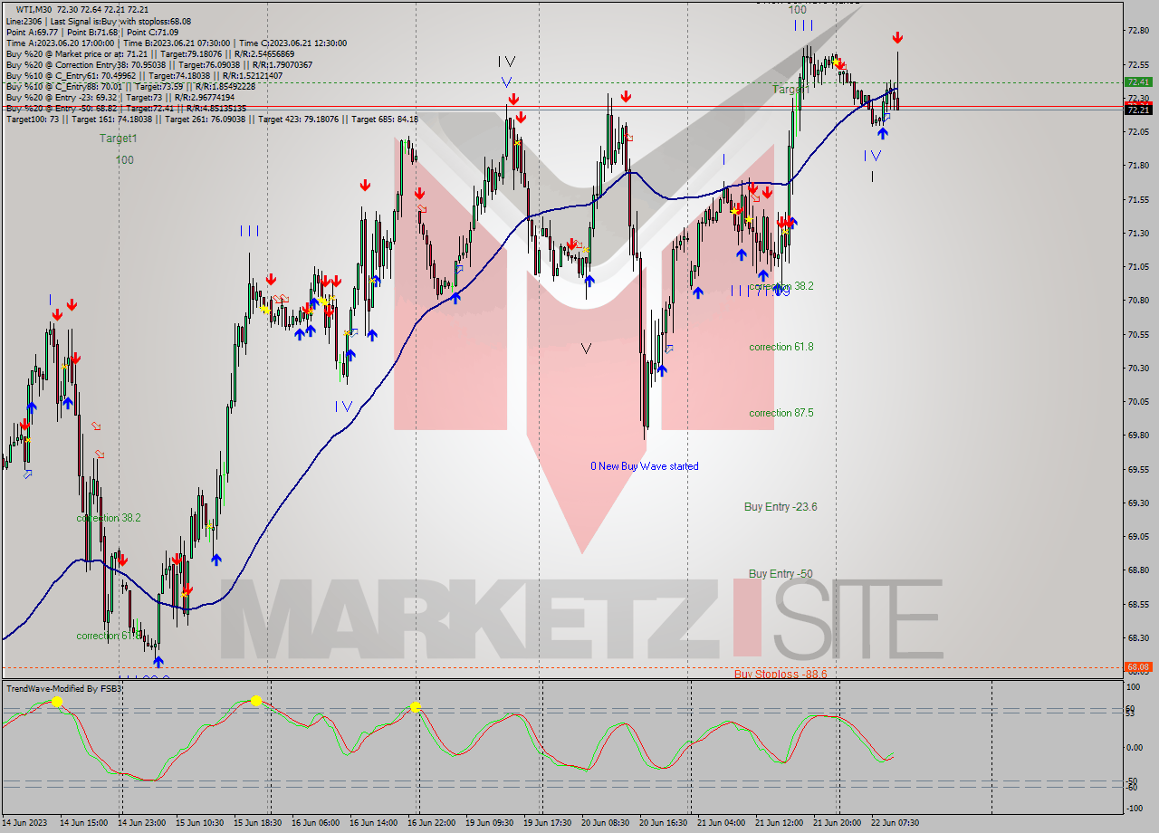Click the 'Buy Entry -23.6' label
Screen dimensions: 1159x833
click(x=781, y=507)
